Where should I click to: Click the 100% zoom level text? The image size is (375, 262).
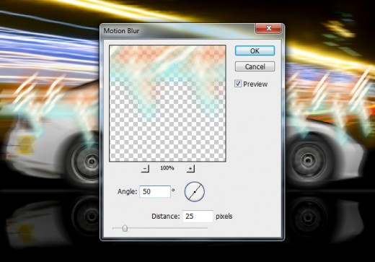click(167, 168)
